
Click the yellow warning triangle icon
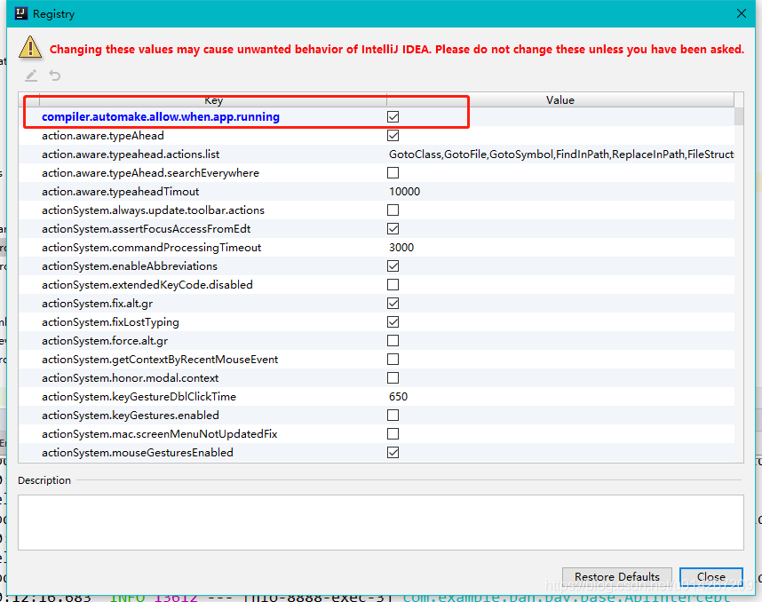pos(30,48)
